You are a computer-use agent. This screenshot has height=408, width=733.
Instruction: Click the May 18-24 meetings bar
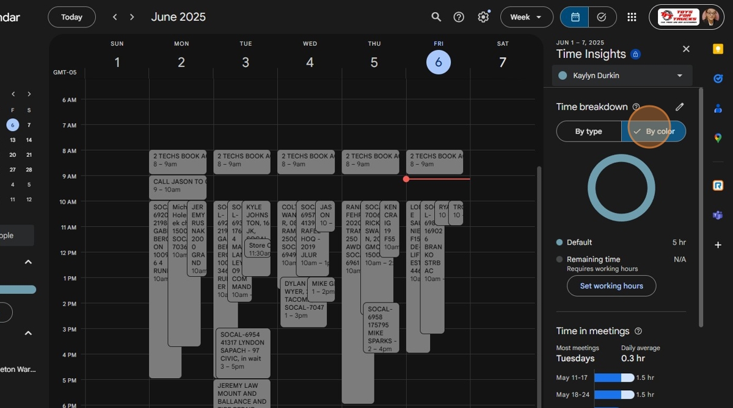click(614, 395)
